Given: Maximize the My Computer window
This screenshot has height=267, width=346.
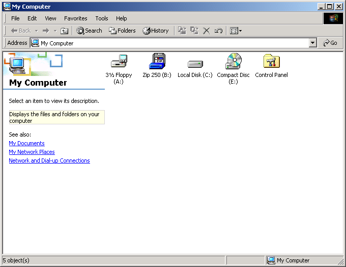Looking at the screenshot, I should tap(329, 7).
